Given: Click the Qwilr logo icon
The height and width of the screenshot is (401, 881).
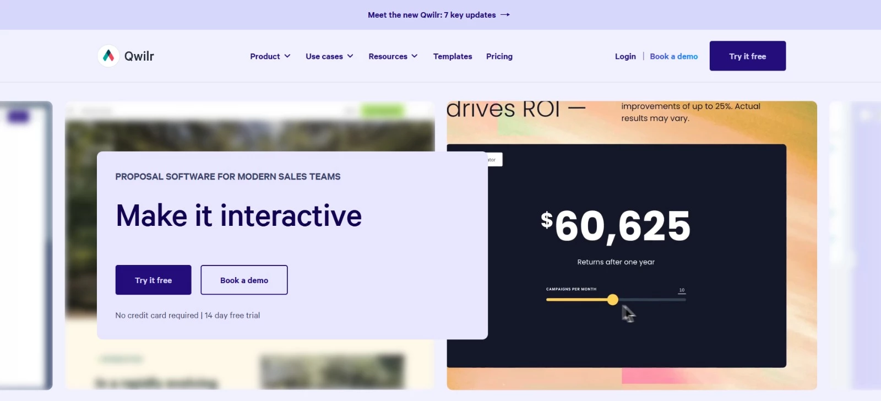Looking at the screenshot, I should [108, 56].
